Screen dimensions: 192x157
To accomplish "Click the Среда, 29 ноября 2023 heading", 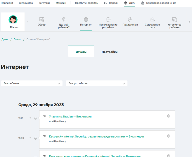I will coord(41,105).
